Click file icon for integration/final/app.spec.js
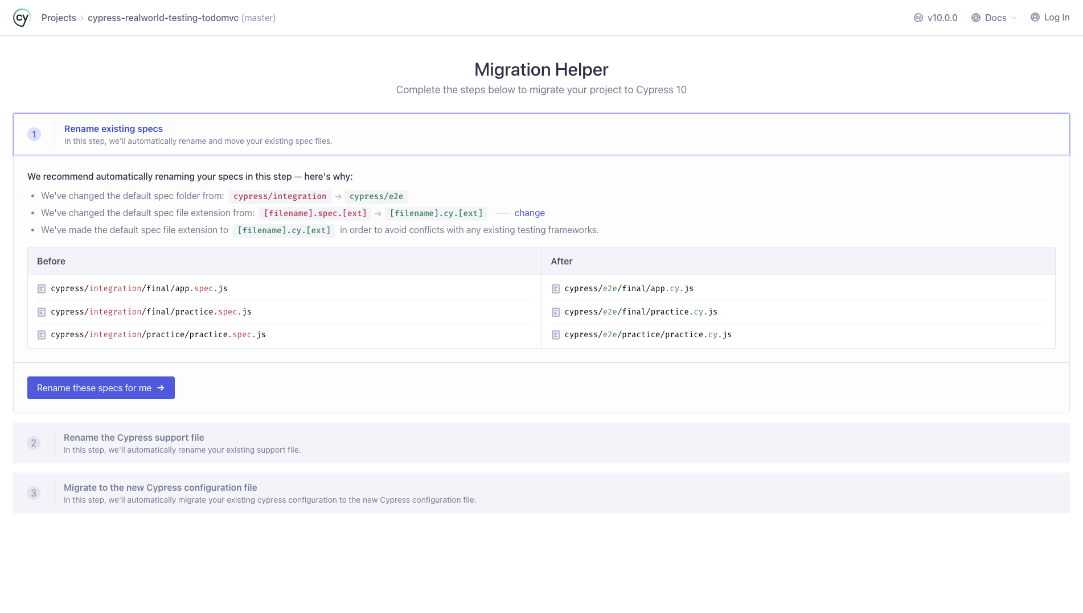This screenshot has width=1083, height=613. click(x=42, y=289)
